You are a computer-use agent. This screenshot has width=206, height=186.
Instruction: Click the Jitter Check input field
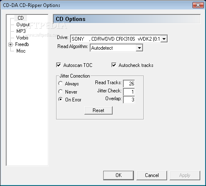129,92
